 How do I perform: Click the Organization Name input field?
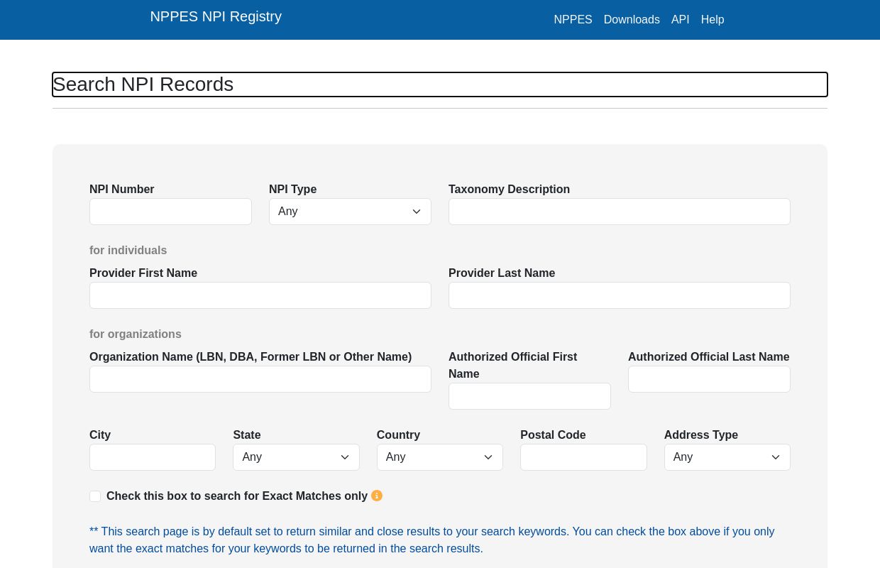point(260,379)
